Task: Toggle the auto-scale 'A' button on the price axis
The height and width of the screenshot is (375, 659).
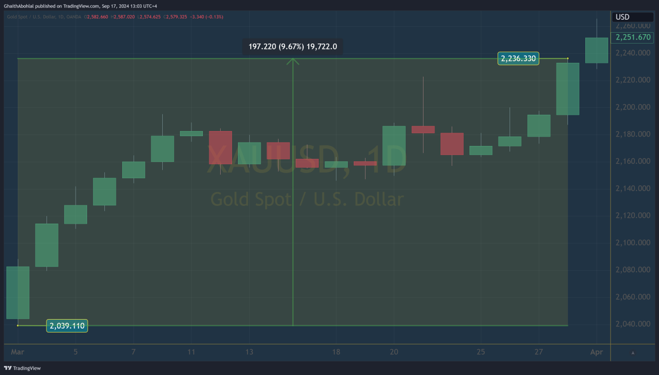Action: point(633,353)
